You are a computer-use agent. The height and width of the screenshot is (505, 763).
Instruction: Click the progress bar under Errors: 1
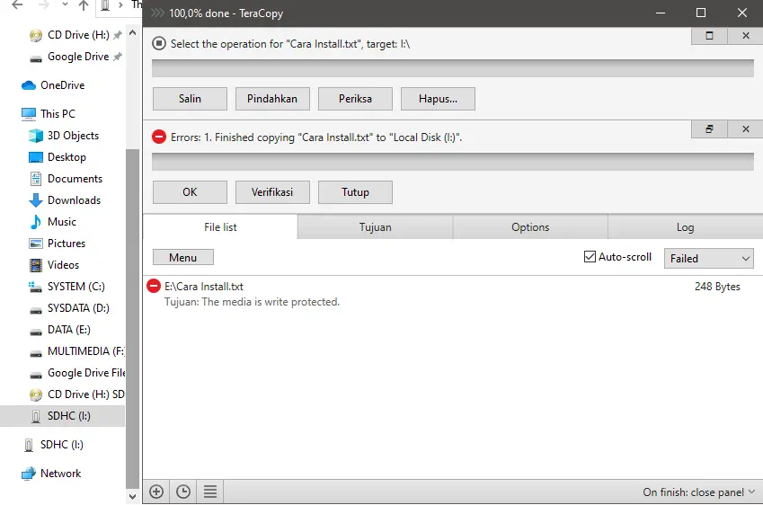(x=453, y=162)
